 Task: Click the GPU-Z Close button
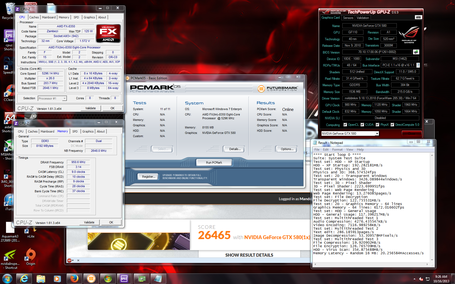click(x=412, y=133)
